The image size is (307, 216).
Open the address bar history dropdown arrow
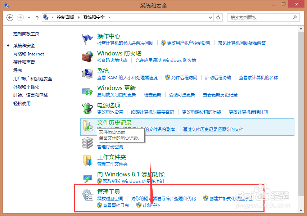pyautogui.click(x=210, y=17)
